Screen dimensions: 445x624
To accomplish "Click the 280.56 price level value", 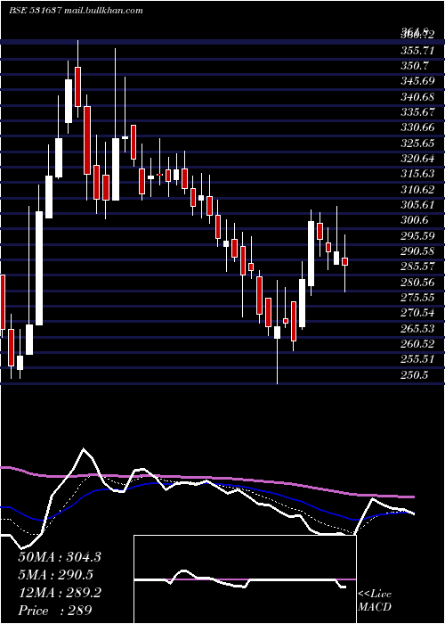I will pyautogui.click(x=417, y=282).
